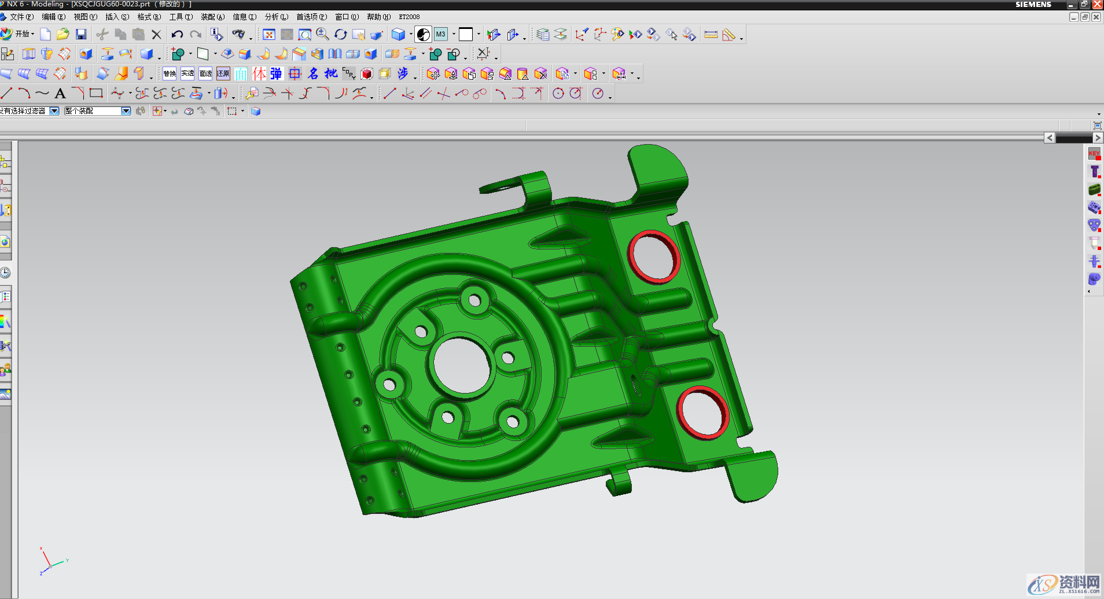
Task: Click the Open folder icon
Action: pyautogui.click(x=63, y=35)
